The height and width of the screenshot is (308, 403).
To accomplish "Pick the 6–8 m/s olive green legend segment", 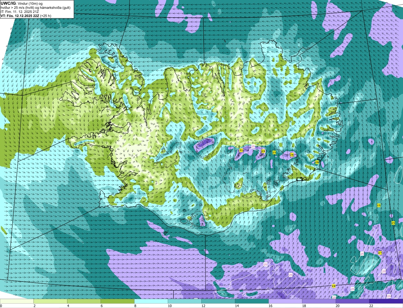I will coord(118,301).
